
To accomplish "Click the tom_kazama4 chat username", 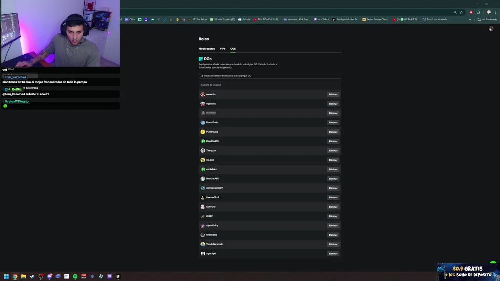I will coord(16,77).
